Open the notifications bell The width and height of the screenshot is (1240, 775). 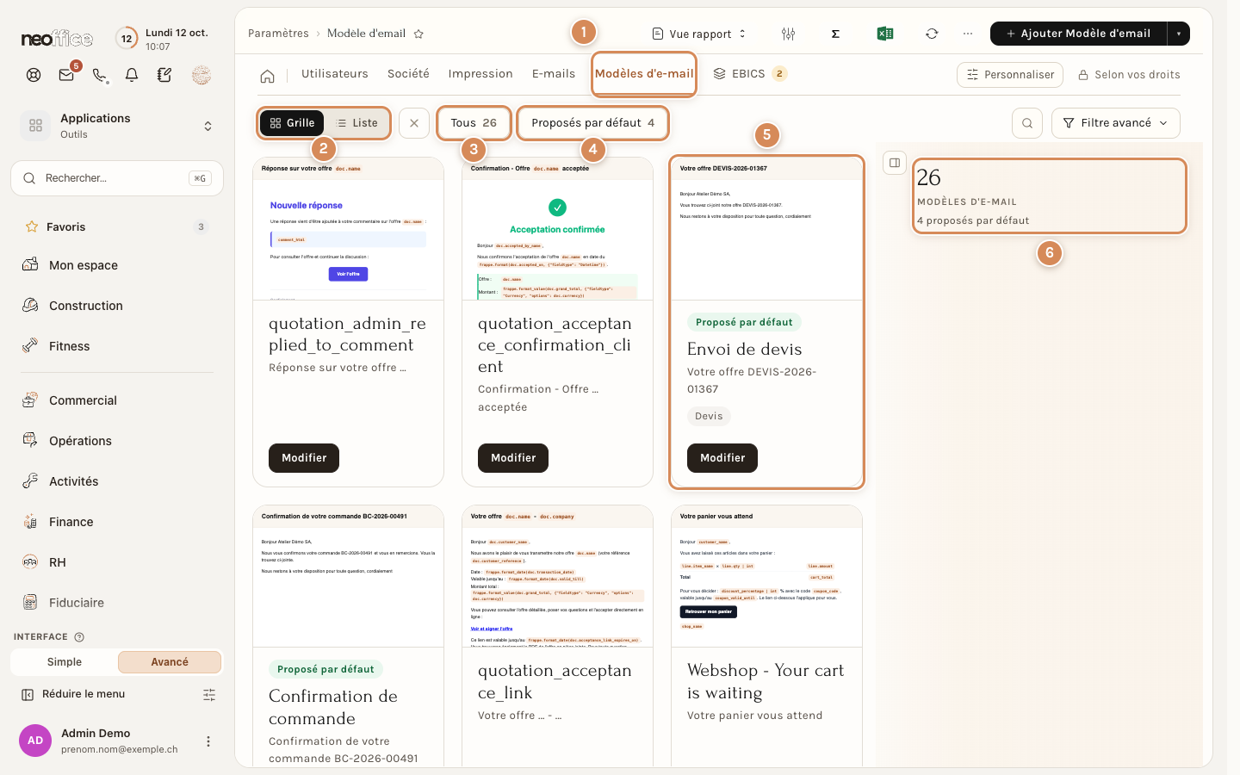click(132, 75)
